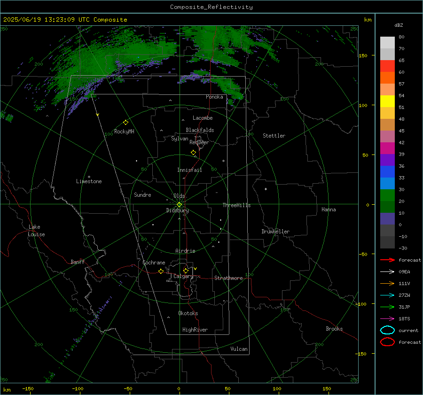The image size is (423, 395).
Task: Click the yellow V marker northeast of Calgary
Action: coord(196,269)
